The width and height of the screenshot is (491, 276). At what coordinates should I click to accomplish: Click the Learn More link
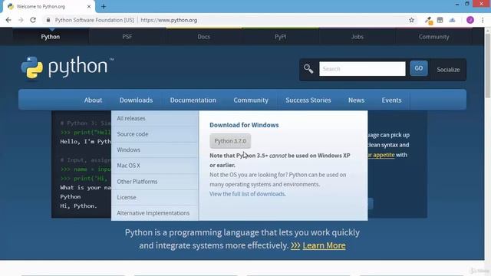pos(324,245)
